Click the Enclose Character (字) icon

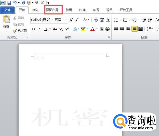click(x=107, y=29)
